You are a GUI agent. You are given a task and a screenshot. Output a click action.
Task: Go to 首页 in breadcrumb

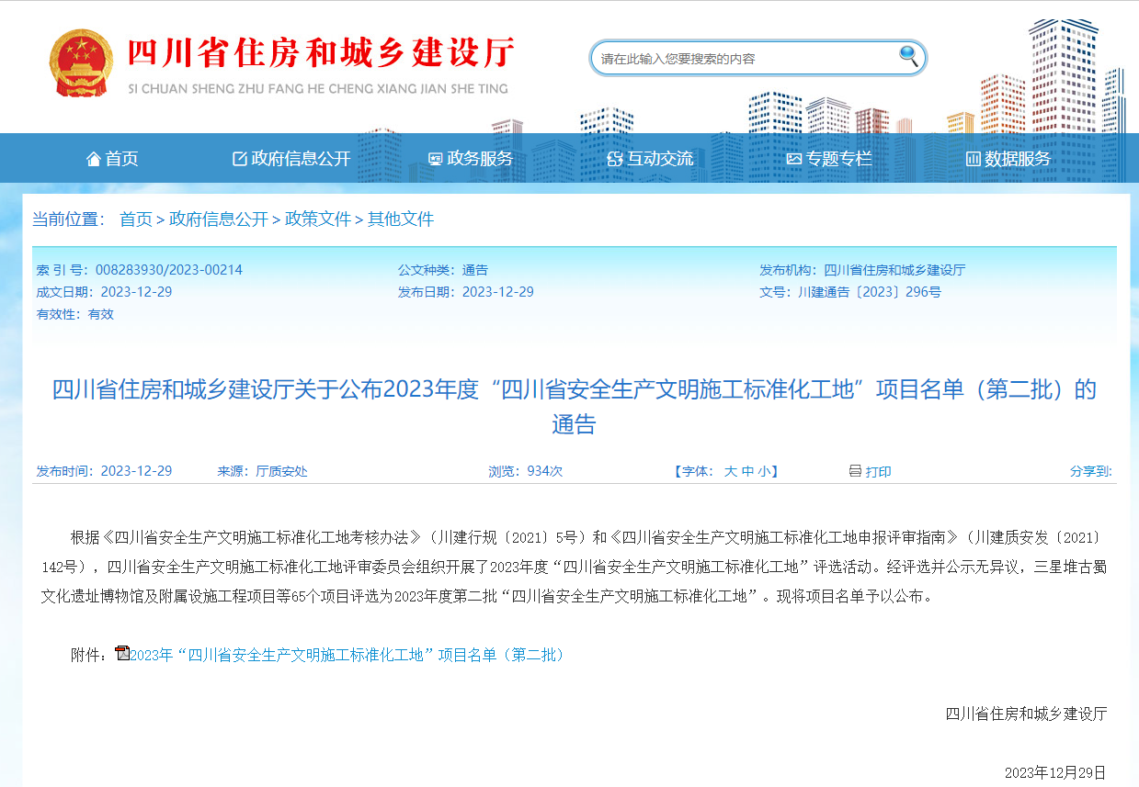[136, 219]
